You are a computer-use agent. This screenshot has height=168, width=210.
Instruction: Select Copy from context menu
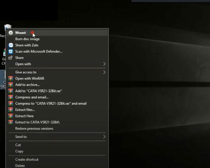(19, 151)
